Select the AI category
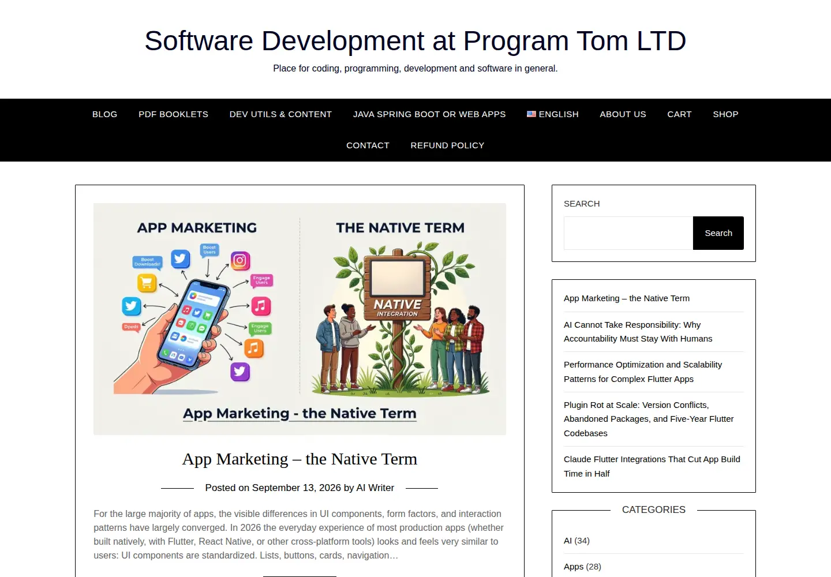This screenshot has width=831, height=577. pyautogui.click(x=568, y=541)
